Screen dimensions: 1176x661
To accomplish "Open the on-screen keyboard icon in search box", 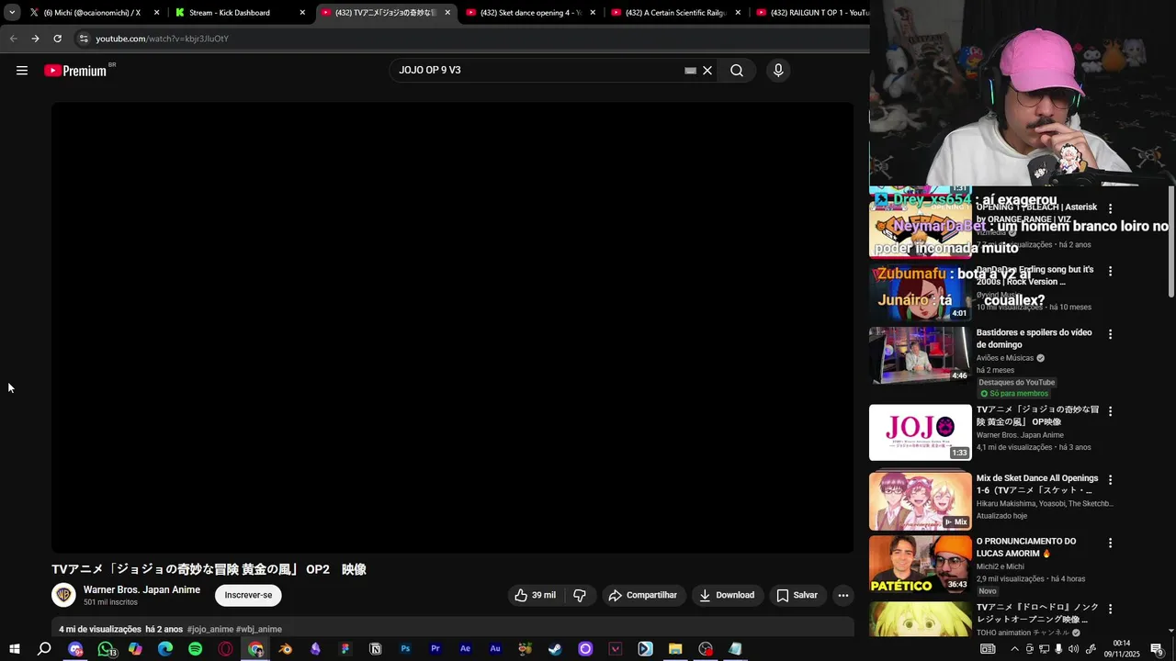I will click(x=690, y=71).
